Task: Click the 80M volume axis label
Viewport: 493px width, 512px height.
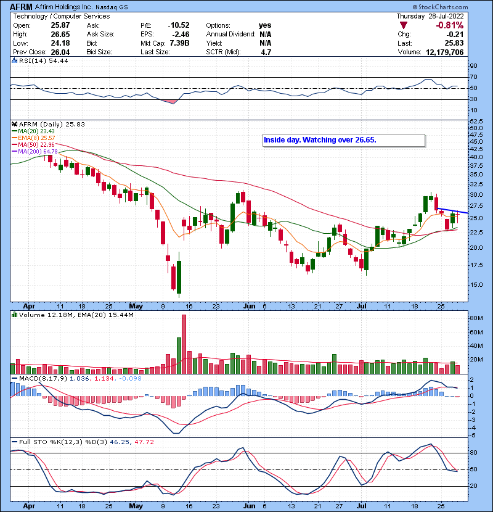Action: click(x=476, y=318)
